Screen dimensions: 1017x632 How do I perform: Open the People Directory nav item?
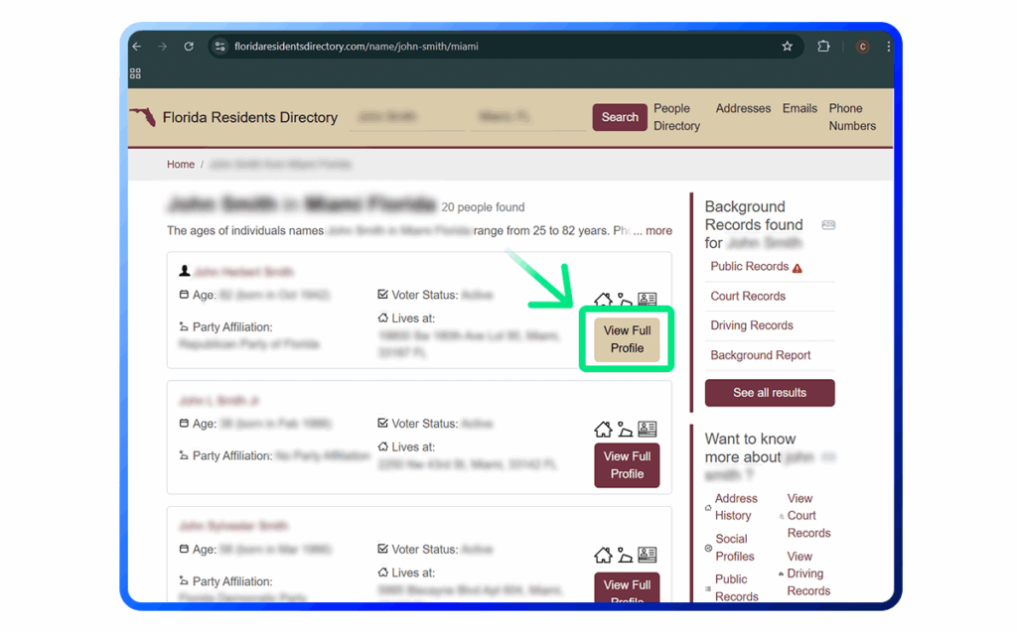pos(676,117)
